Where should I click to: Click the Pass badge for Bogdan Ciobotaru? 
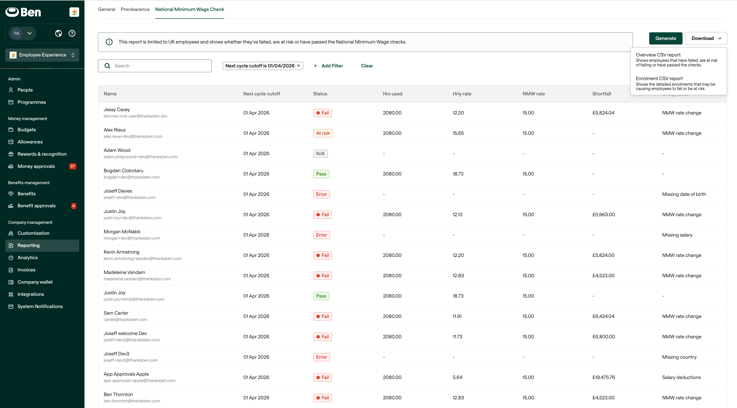click(x=321, y=174)
